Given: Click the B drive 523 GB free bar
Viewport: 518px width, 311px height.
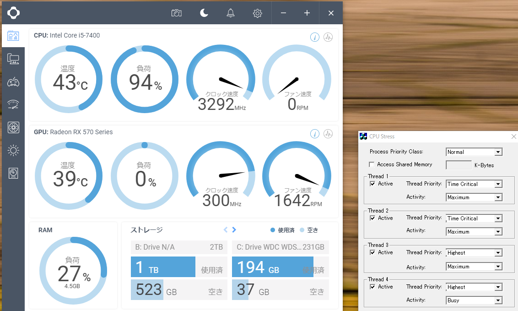Looking at the screenshot, I should pyautogui.click(x=179, y=289).
